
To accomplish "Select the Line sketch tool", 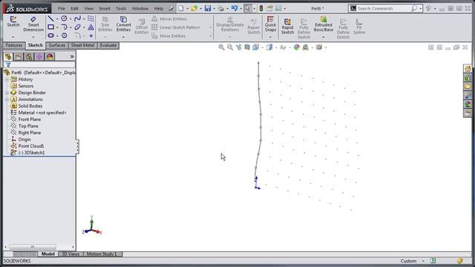I will [50, 19].
